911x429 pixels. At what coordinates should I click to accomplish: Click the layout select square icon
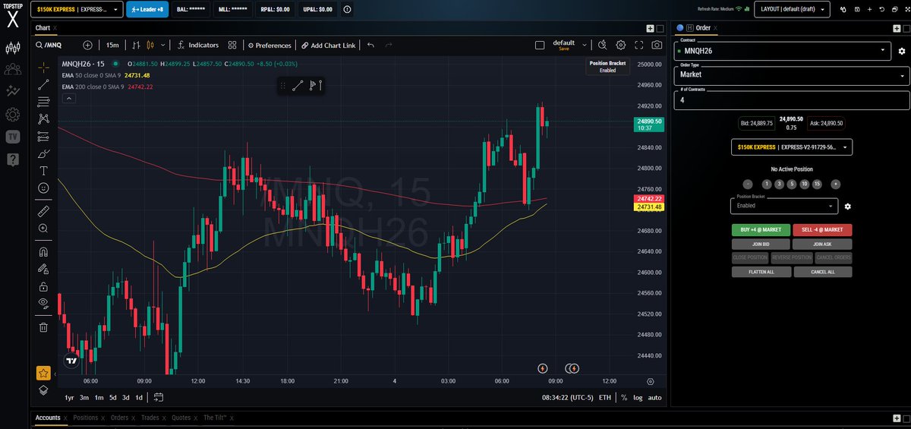[x=540, y=46]
